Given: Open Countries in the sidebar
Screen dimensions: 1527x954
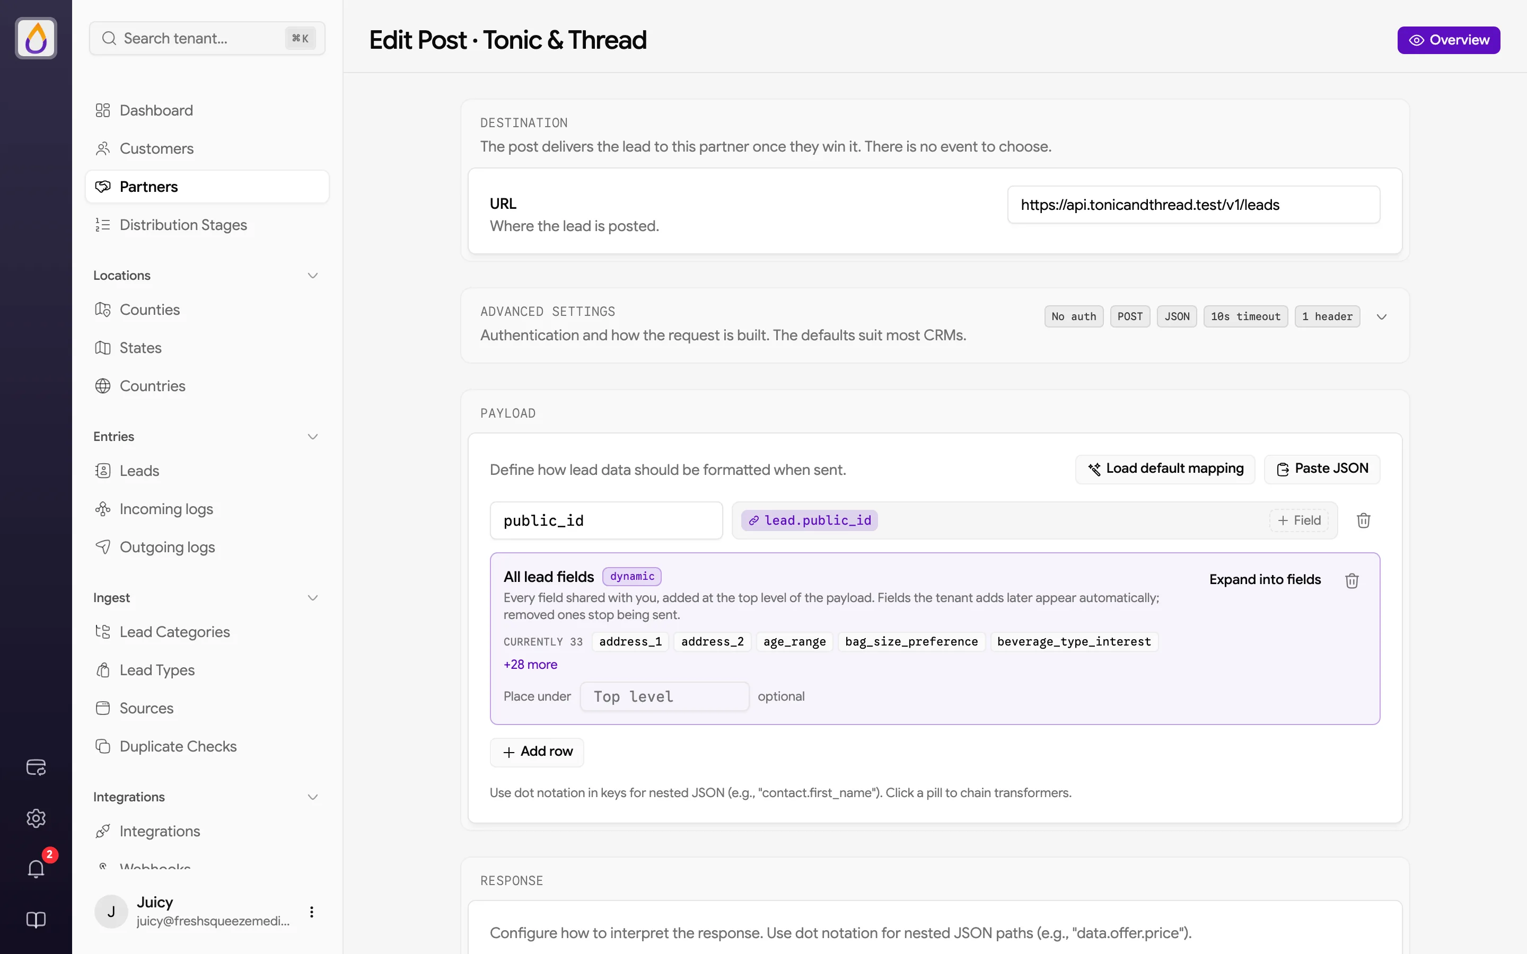Looking at the screenshot, I should [x=207, y=386].
